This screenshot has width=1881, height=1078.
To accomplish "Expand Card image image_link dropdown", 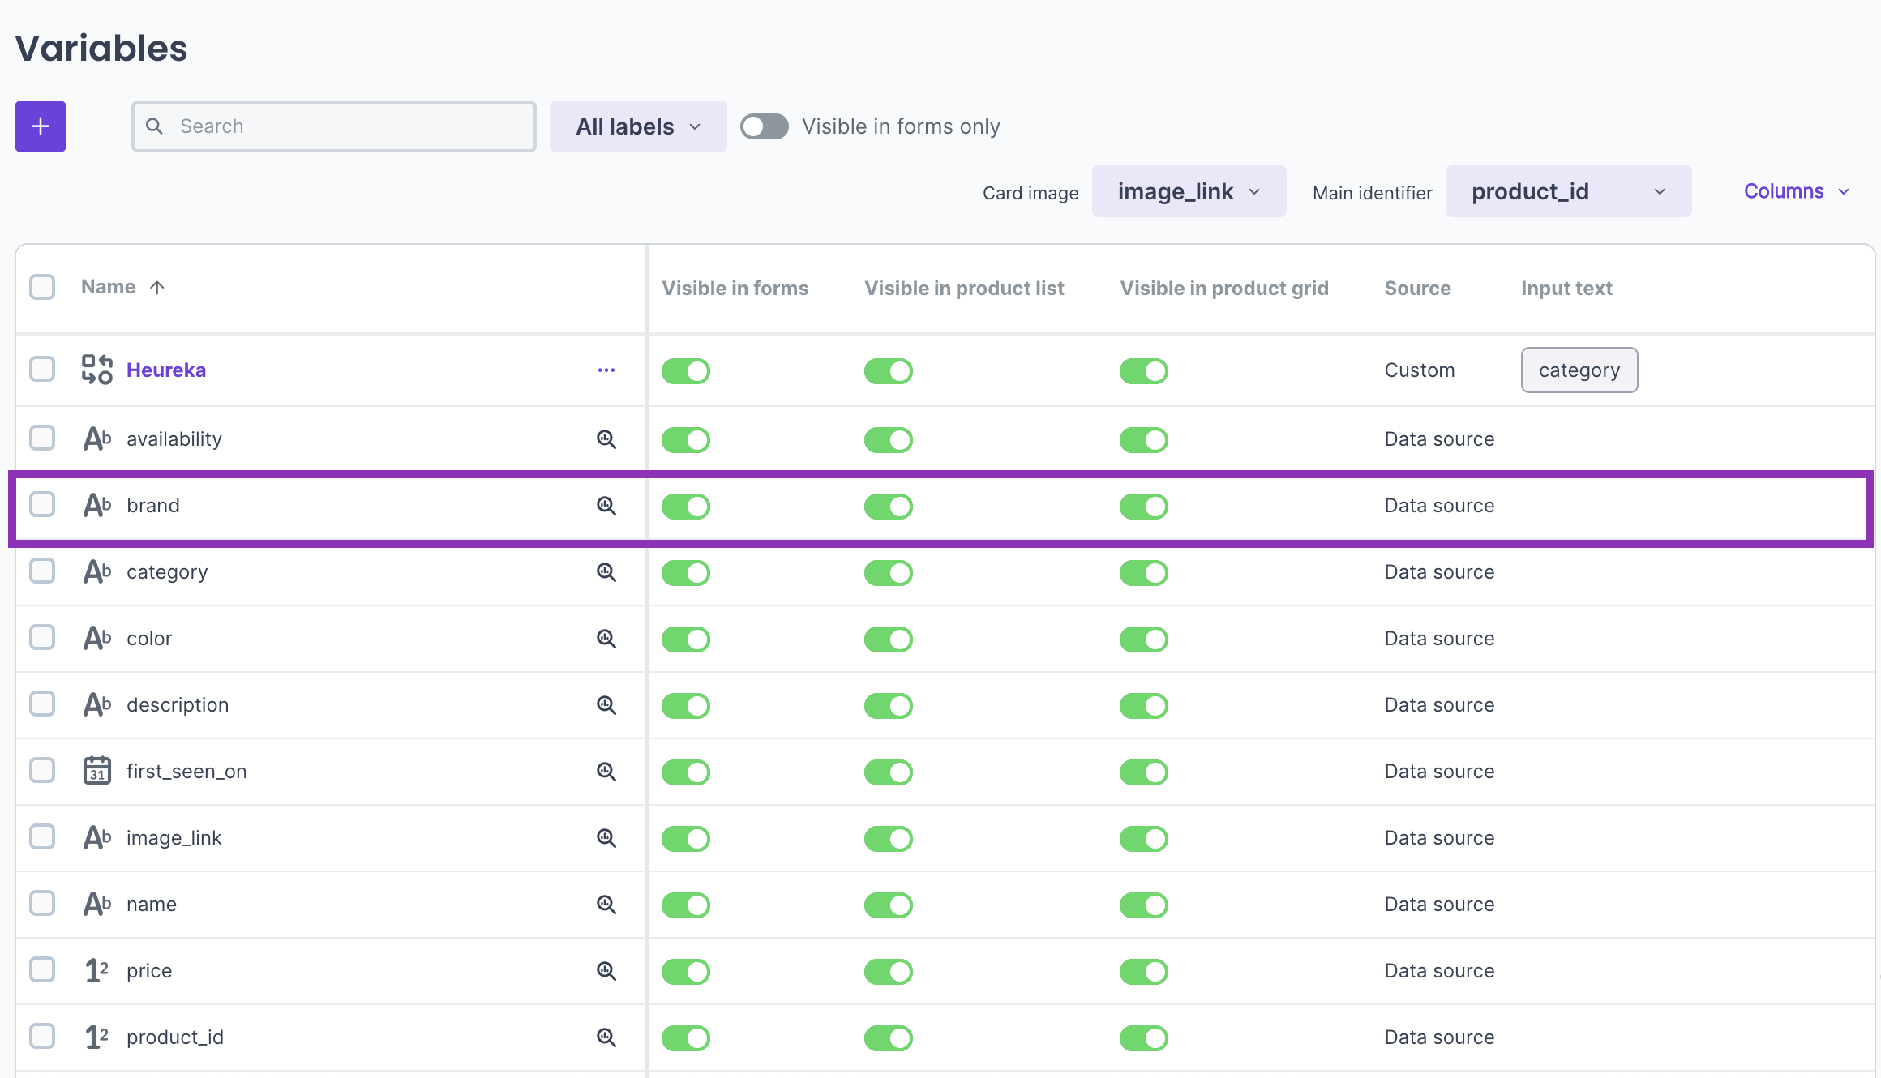I will click(x=1188, y=192).
